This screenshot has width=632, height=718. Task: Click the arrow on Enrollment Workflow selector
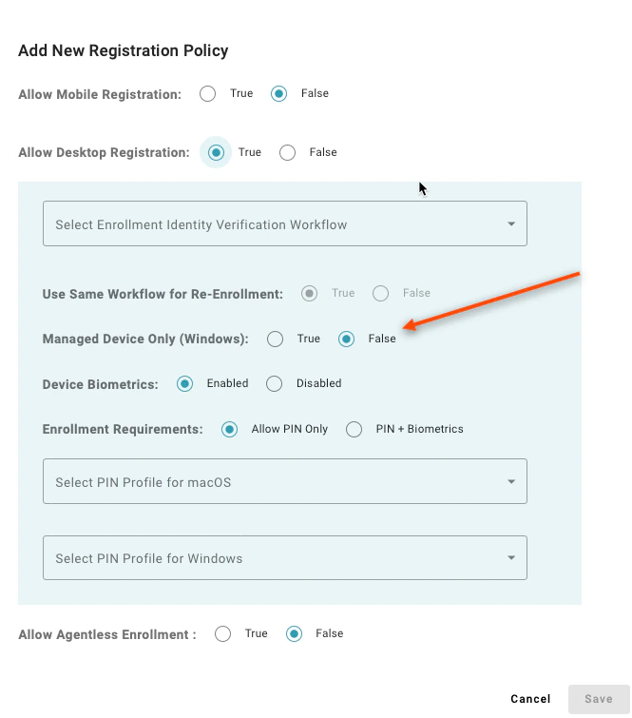[x=511, y=223]
